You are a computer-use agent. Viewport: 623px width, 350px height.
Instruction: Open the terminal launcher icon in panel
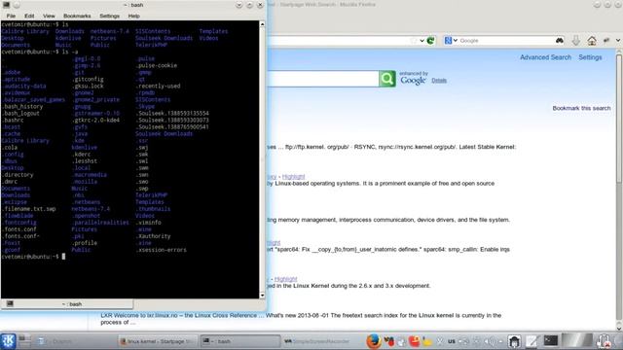551,340
